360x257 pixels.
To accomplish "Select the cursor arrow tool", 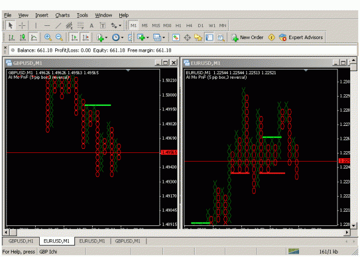I will (x=10, y=25).
